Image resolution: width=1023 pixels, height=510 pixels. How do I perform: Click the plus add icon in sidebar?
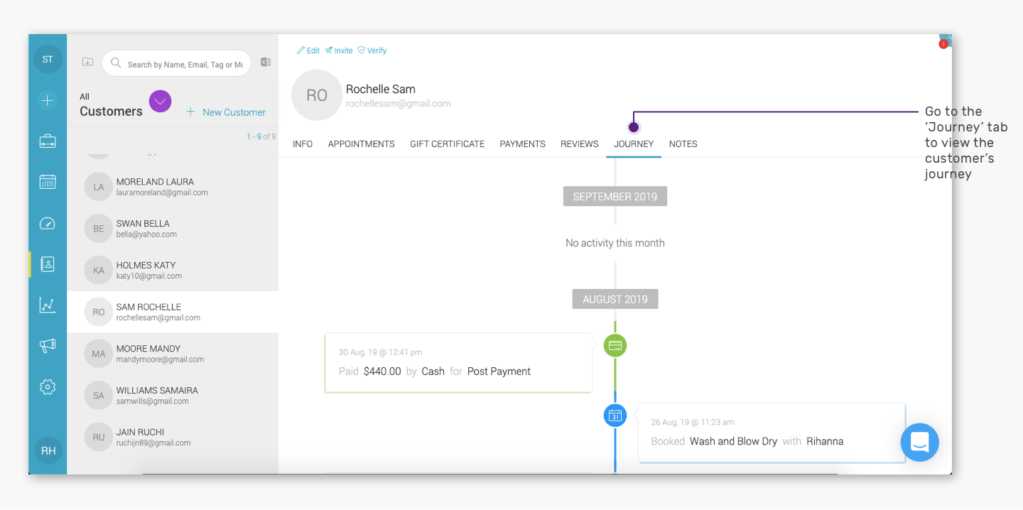(x=48, y=100)
